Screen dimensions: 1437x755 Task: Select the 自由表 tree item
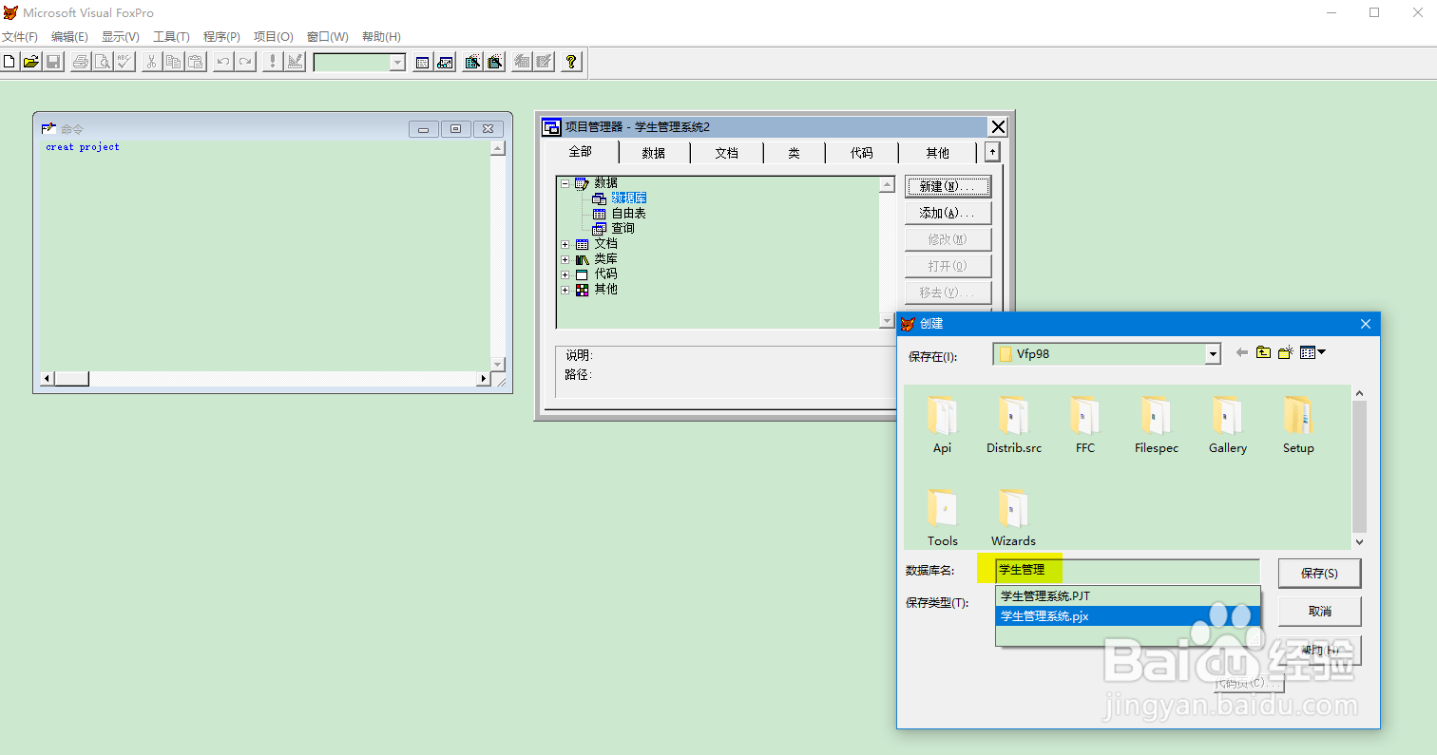pyautogui.click(x=628, y=213)
